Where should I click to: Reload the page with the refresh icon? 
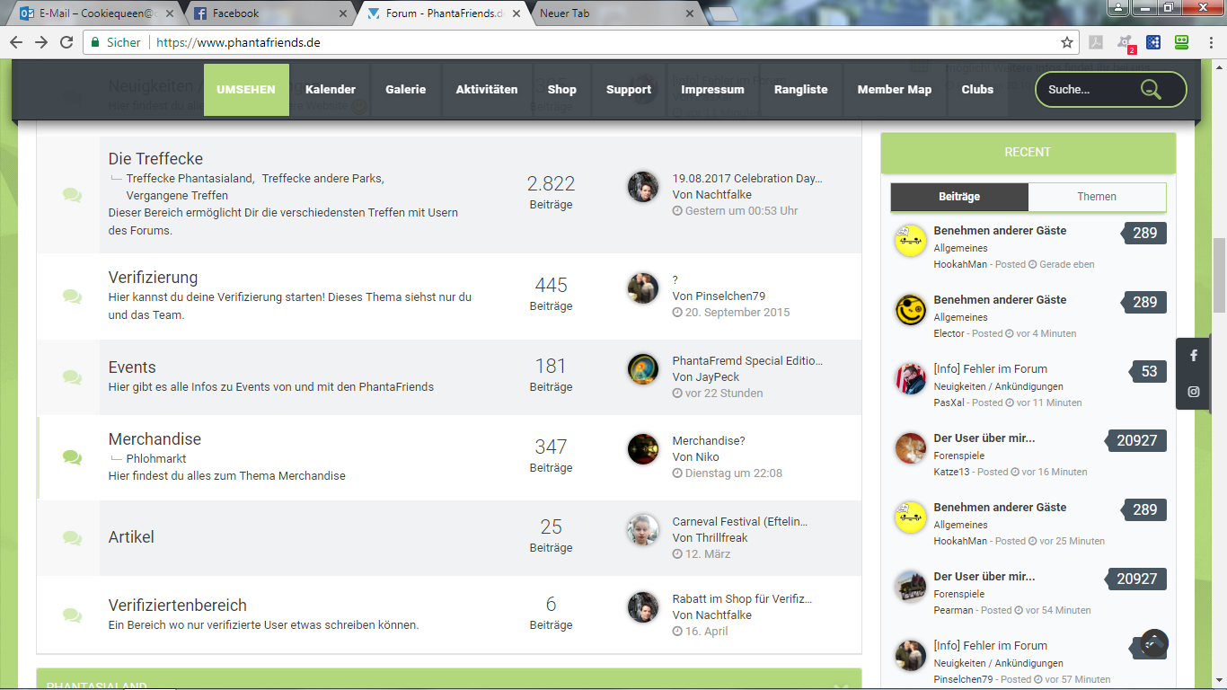coord(66,42)
